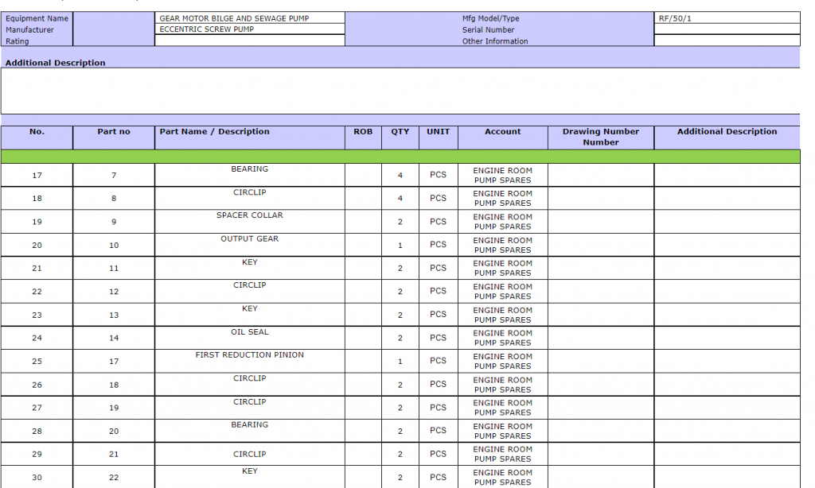Click the Drawing Number cell for row 22
The image size is (815, 488).
[600, 292]
